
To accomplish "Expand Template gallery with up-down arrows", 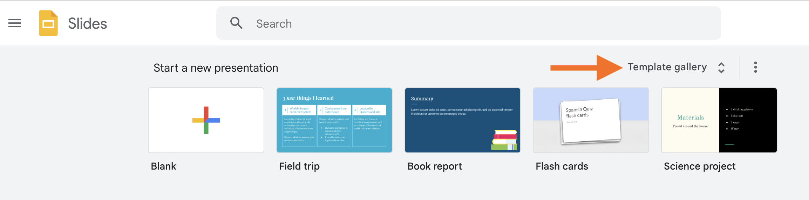I will coord(721,67).
